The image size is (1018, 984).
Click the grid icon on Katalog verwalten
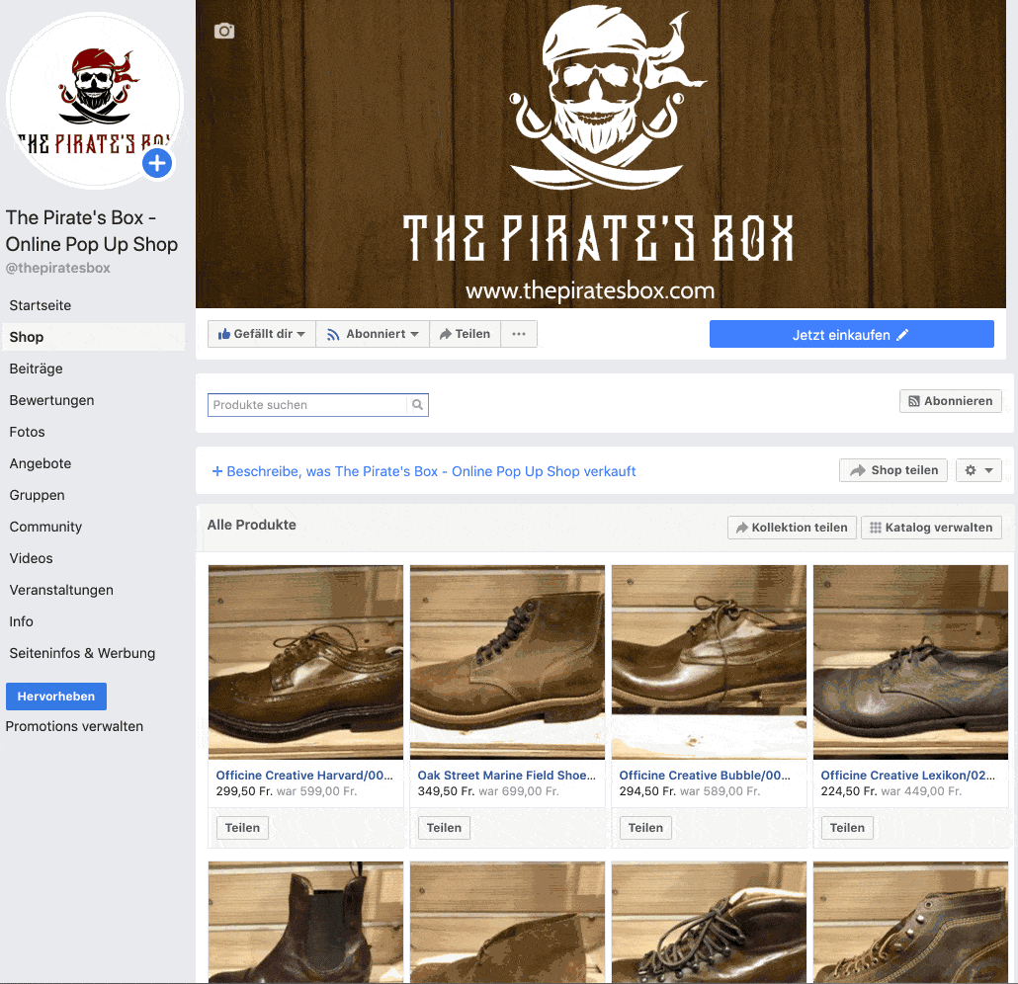pos(874,527)
